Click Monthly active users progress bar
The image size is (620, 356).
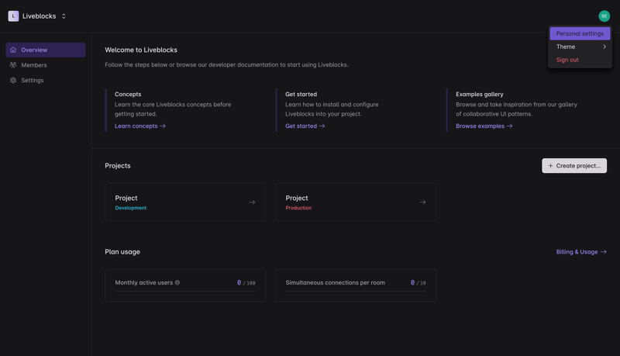(x=185, y=291)
